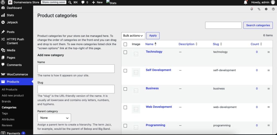The image size is (277, 135).
Task: Open the Parent category dropdown
Action: click(x=54, y=118)
